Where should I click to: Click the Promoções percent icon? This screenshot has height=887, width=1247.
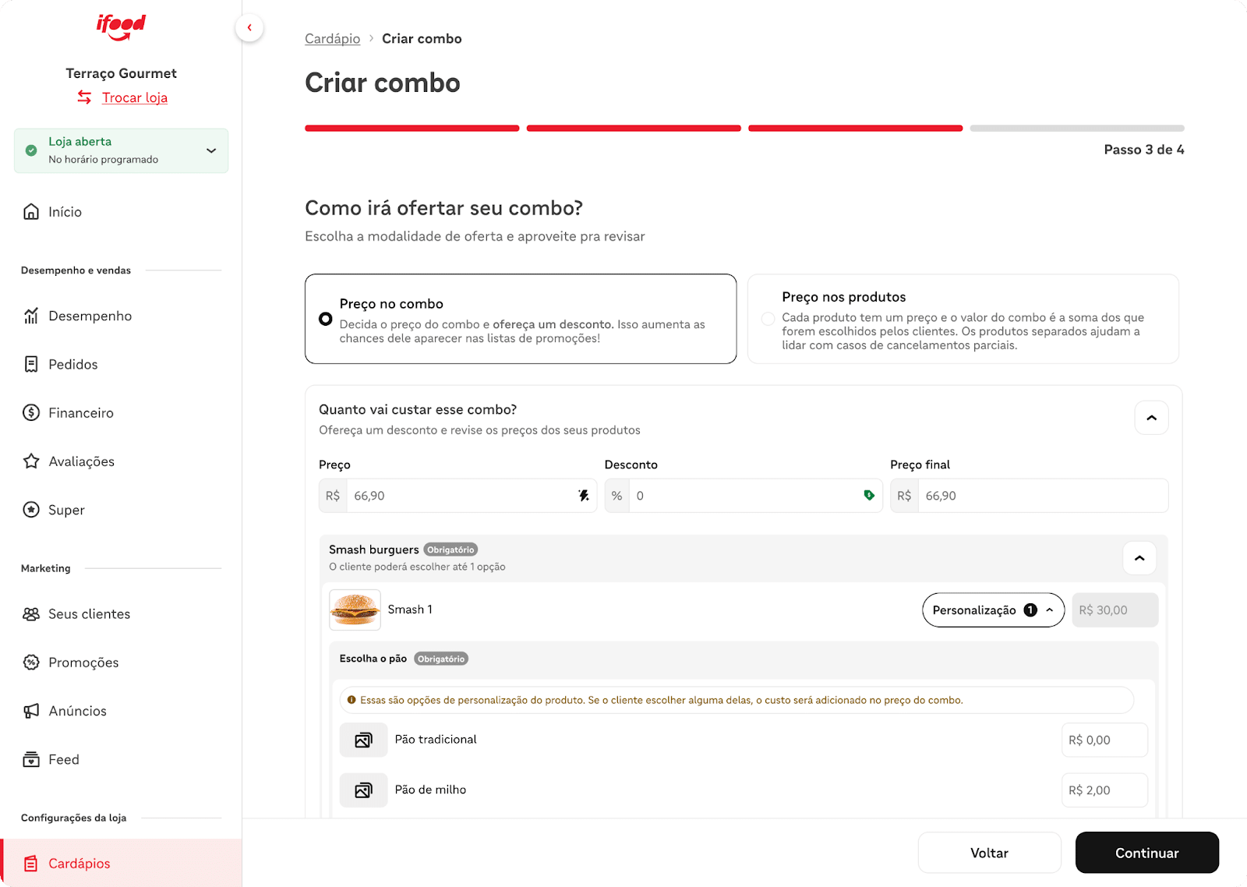[31, 663]
